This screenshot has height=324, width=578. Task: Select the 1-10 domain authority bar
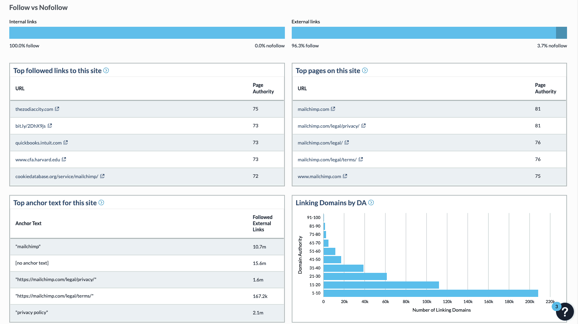point(430,293)
